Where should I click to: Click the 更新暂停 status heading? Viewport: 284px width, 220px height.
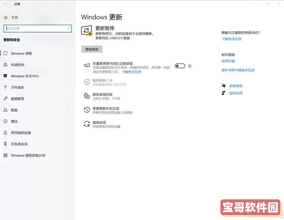point(105,28)
